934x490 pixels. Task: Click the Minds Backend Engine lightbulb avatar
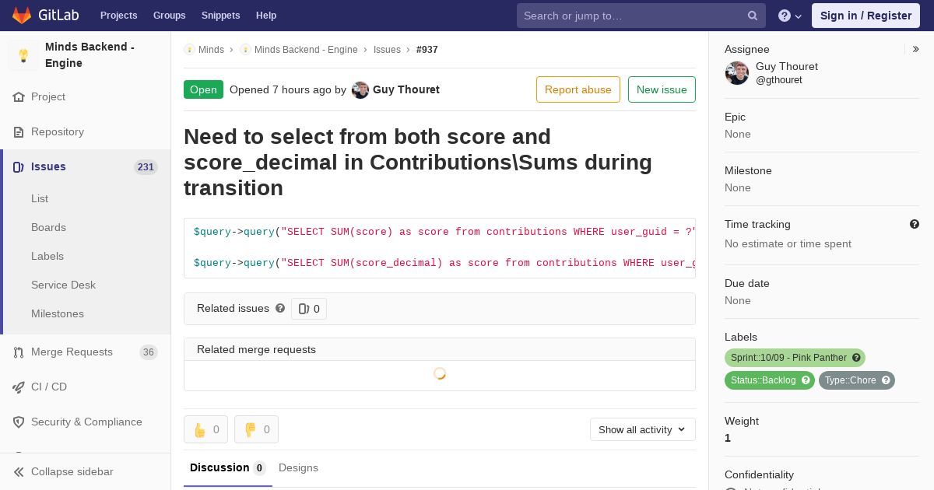tap(23, 55)
